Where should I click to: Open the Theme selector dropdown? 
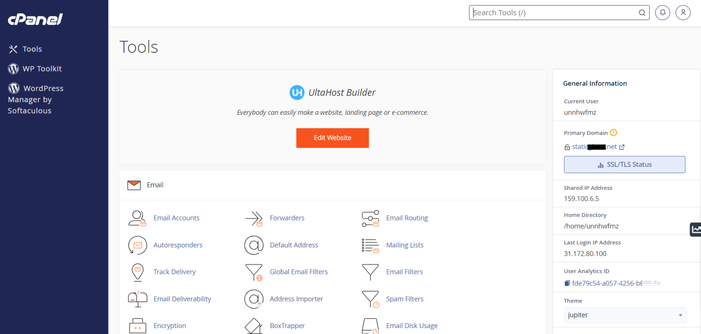tap(625, 315)
